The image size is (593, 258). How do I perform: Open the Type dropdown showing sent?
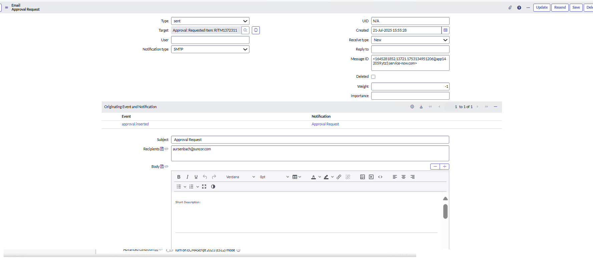pyautogui.click(x=210, y=21)
